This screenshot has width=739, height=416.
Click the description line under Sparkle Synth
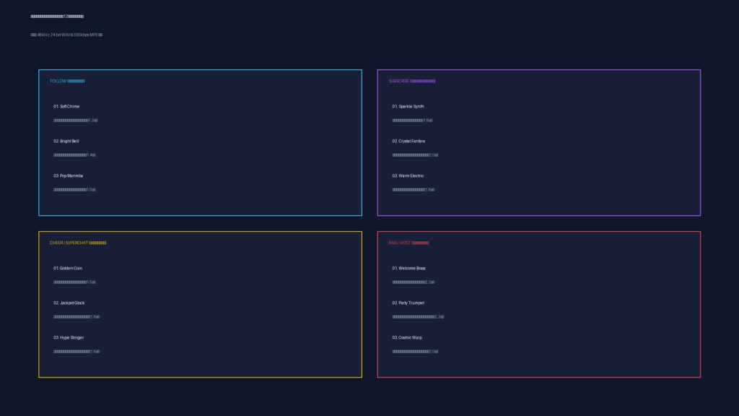click(x=412, y=121)
